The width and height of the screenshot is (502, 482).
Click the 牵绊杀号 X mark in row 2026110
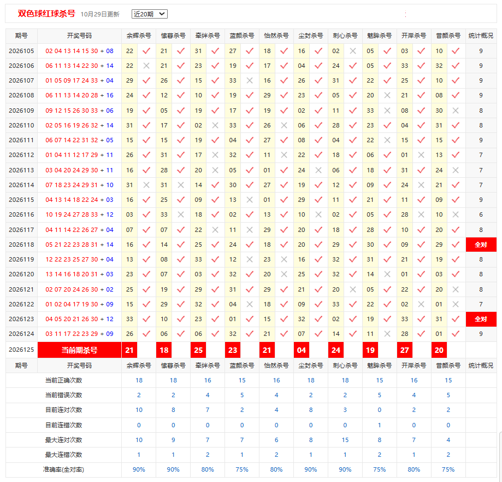coord(215,125)
